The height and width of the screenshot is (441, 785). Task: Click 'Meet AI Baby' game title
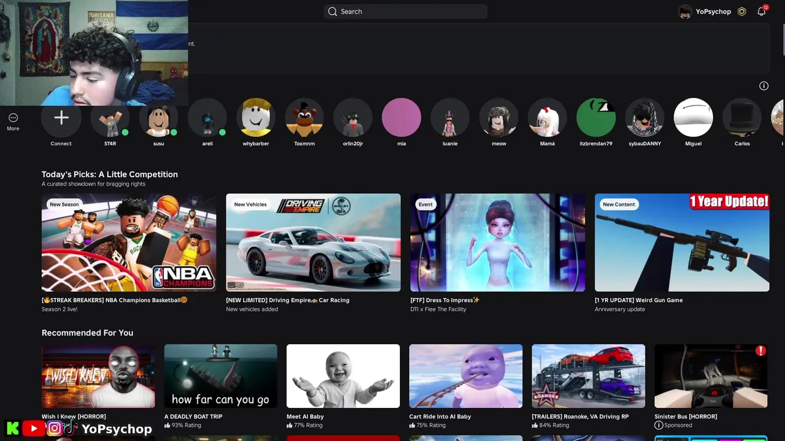305,417
